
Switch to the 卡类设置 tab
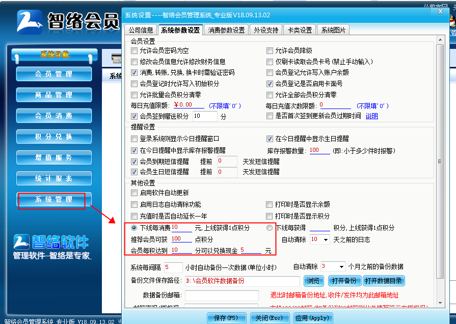click(299, 29)
